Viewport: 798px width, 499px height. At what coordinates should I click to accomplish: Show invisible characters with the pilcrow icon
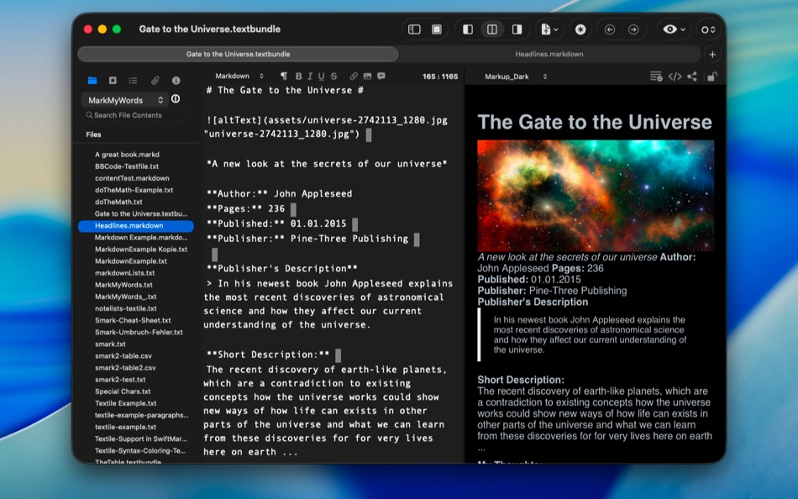coord(284,76)
